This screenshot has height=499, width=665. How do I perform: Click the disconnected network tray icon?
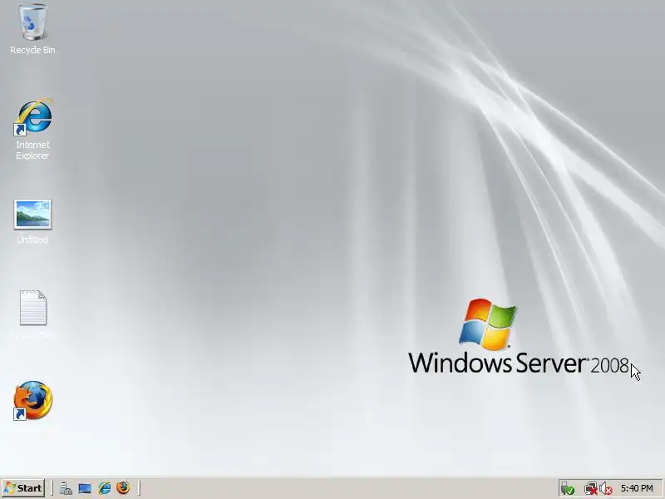(590, 489)
